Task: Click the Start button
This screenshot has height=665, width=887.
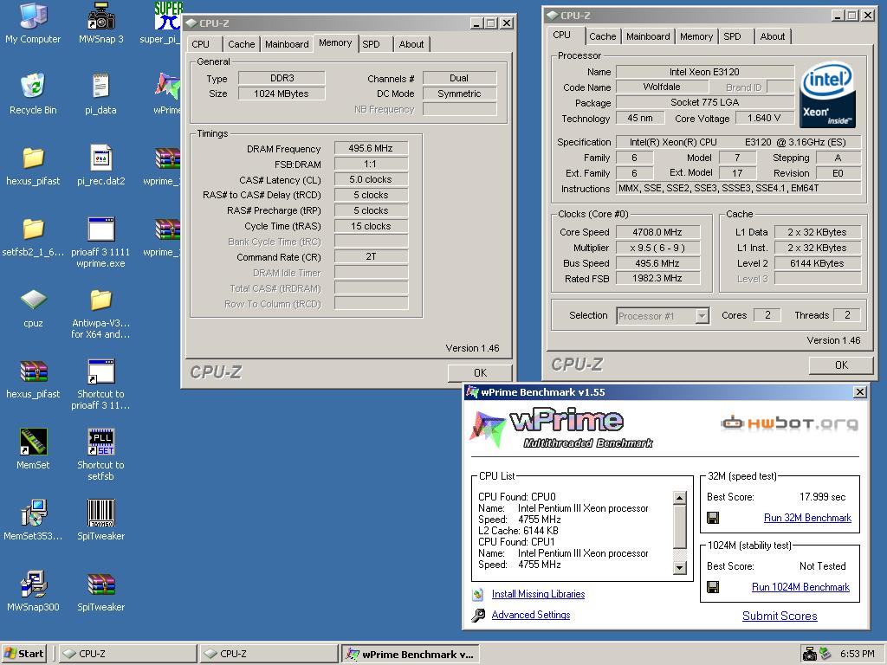Action: click(23, 654)
